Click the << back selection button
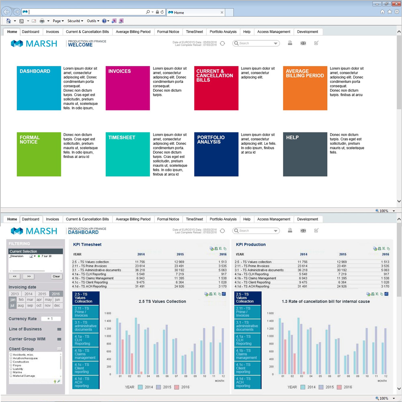Screen dimensions: 402x402 tap(14, 277)
